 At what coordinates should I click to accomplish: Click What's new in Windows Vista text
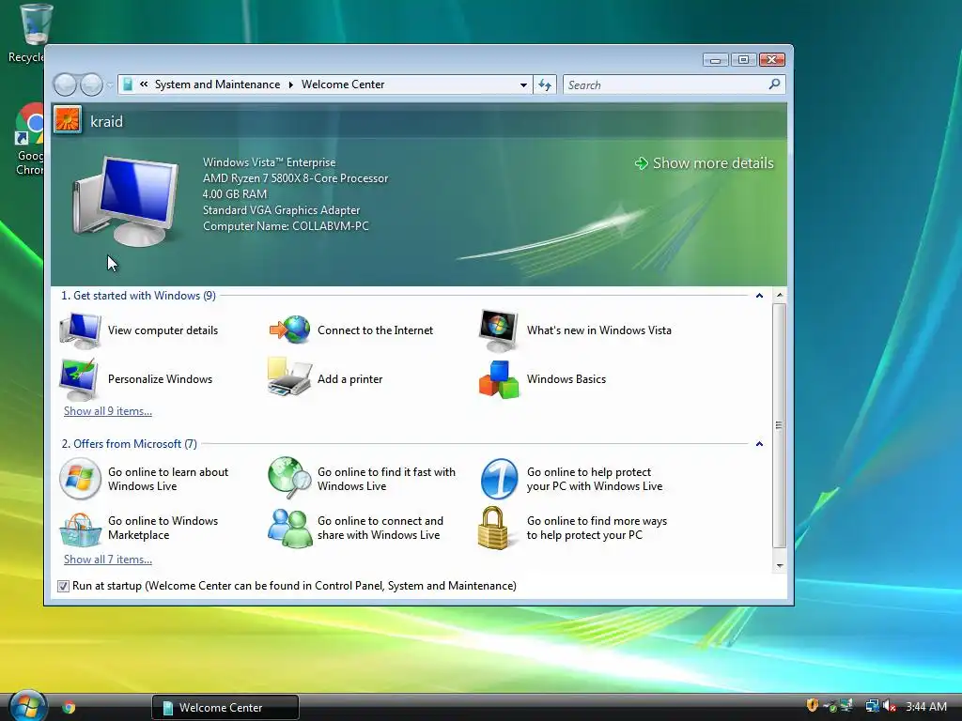pos(599,330)
